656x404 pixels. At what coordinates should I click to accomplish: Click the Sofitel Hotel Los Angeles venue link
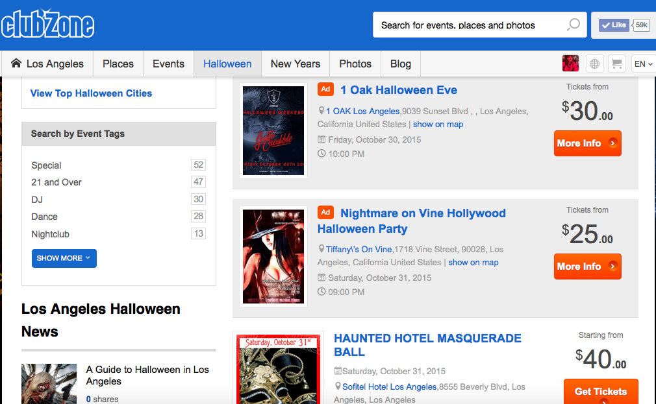click(390, 387)
